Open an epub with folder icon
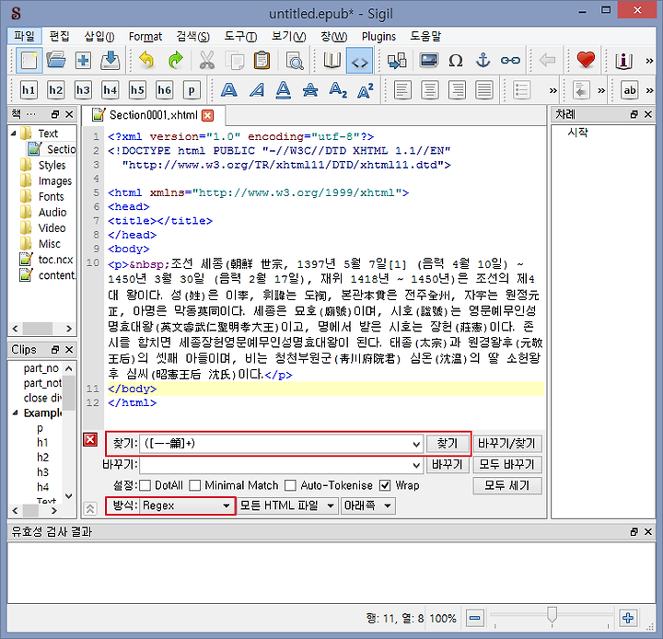 [56, 61]
